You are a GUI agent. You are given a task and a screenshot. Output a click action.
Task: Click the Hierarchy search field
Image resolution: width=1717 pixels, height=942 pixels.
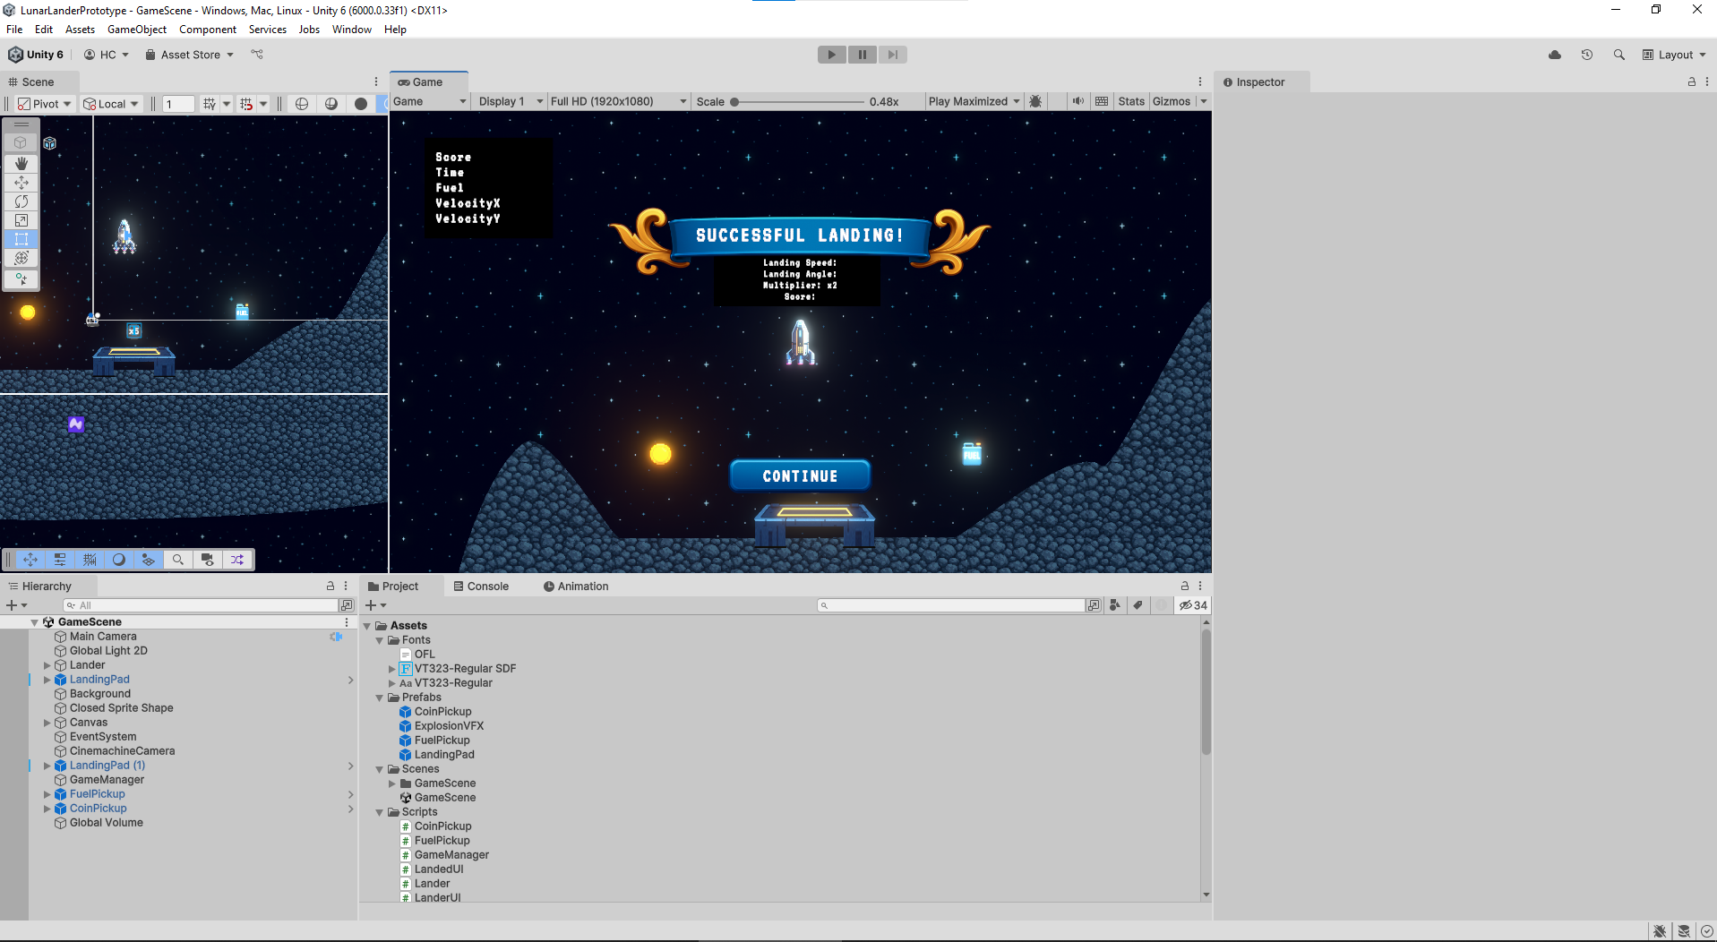[202, 605]
